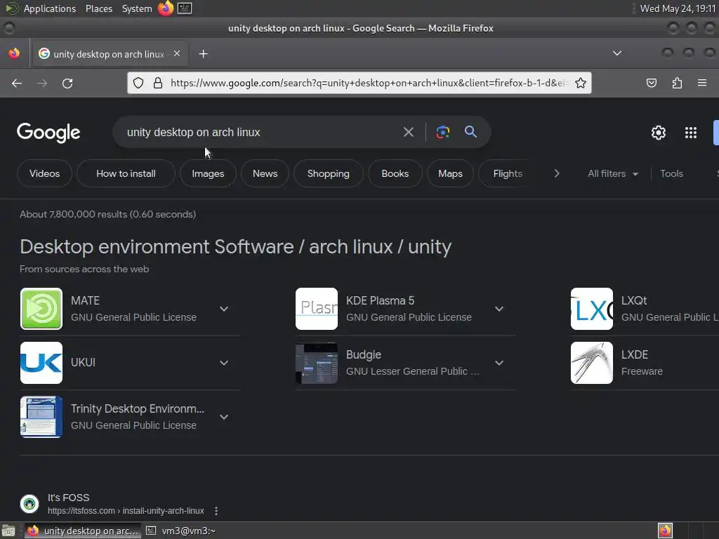Open Firefox hamburger application menu

click(x=702, y=83)
